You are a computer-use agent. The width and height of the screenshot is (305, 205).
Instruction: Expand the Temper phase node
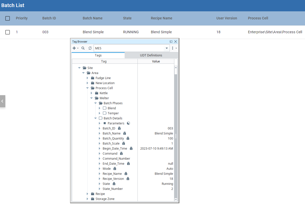[100, 113]
